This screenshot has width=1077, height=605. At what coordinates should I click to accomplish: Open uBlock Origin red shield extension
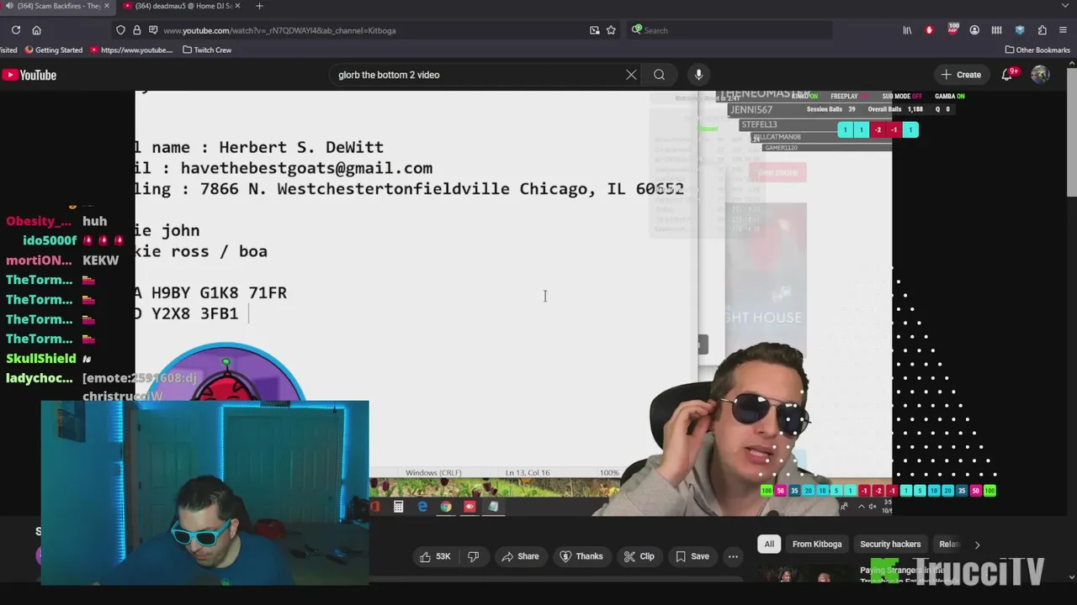(x=929, y=30)
